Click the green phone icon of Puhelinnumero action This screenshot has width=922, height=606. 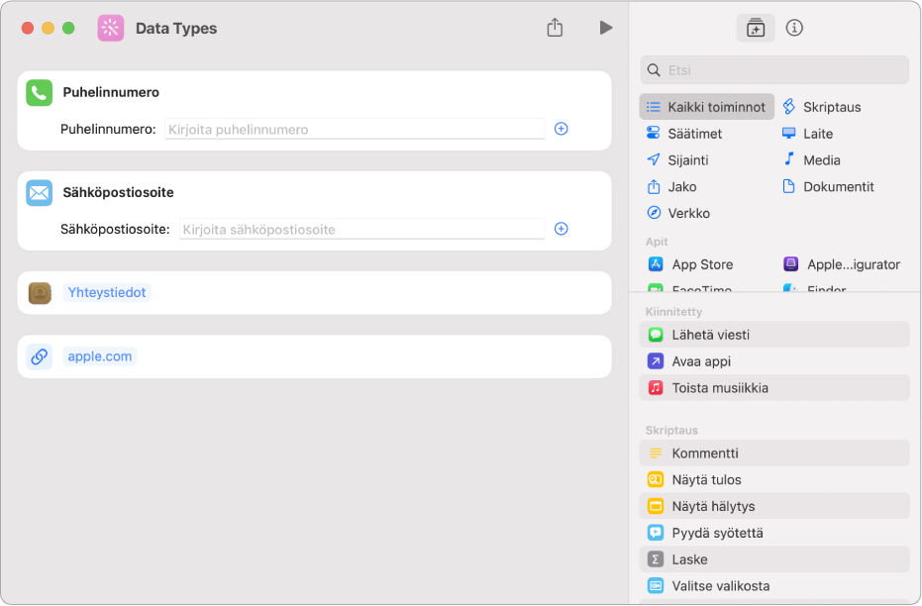coord(40,93)
